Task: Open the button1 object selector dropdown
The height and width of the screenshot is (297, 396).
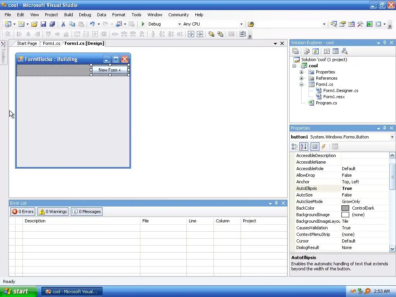Action: click(392, 137)
